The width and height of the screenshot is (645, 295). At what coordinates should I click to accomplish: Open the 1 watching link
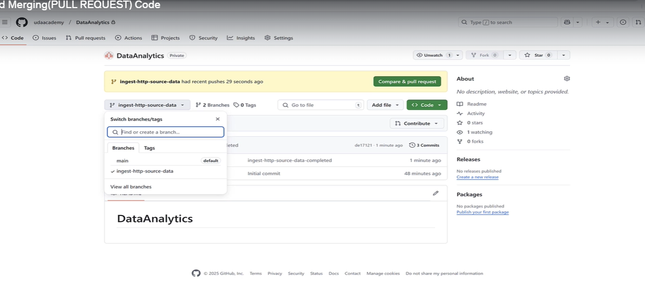tap(479, 132)
